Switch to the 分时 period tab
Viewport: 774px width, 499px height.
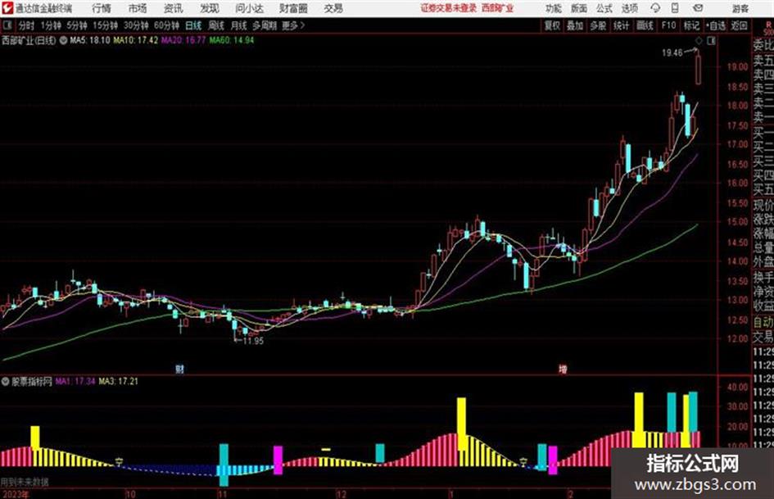tap(26, 25)
